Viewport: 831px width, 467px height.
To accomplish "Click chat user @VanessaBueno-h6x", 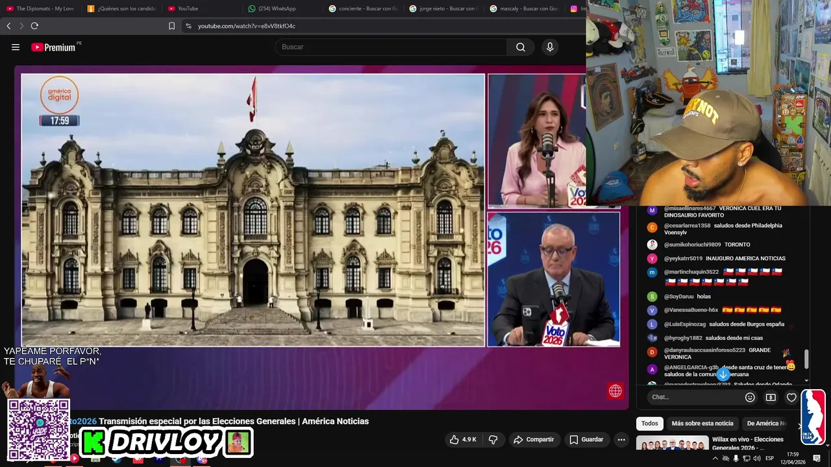I will [691, 310].
